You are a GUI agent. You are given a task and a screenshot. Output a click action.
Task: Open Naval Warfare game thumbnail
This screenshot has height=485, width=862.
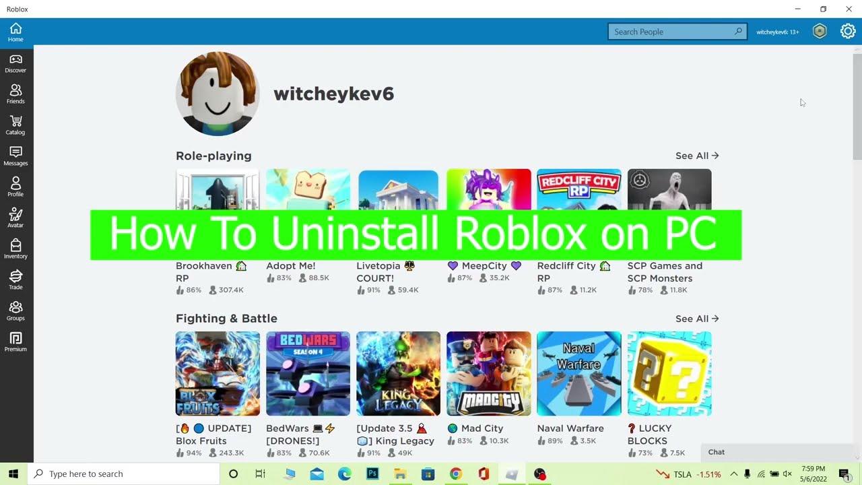pyautogui.click(x=578, y=373)
